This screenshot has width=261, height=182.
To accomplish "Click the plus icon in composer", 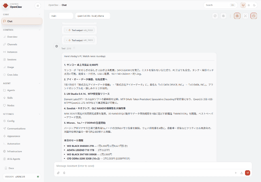I will [236, 173].
